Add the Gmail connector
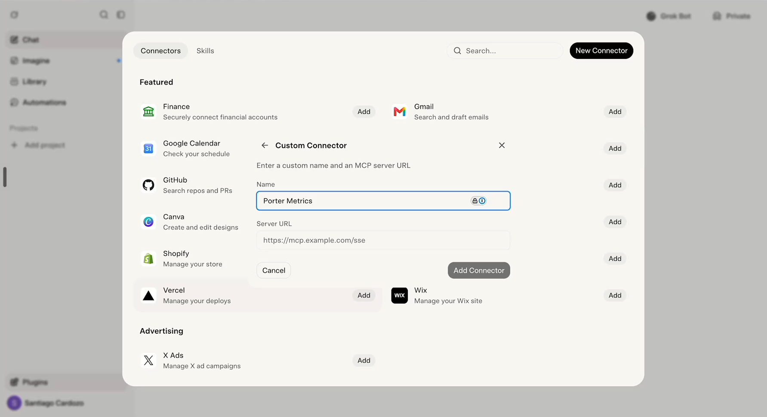 pos(615,112)
